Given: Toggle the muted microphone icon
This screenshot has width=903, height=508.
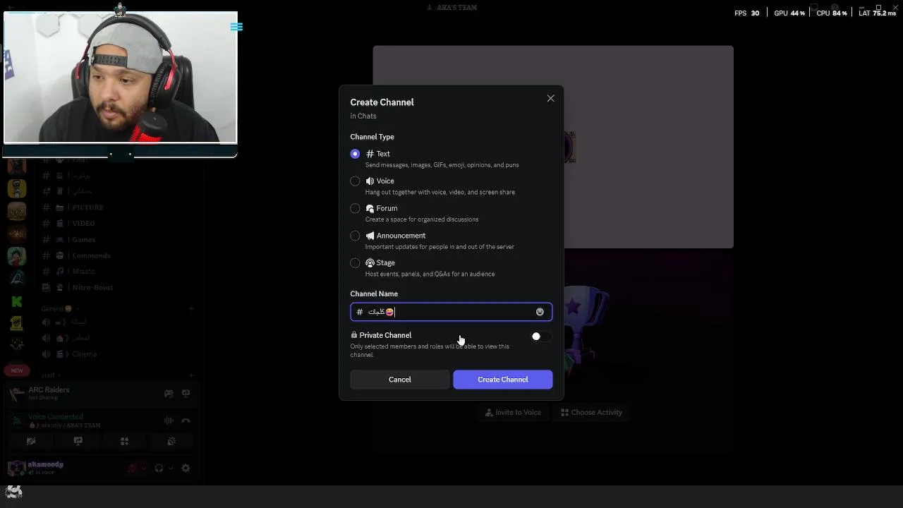Looking at the screenshot, I should (131, 468).
